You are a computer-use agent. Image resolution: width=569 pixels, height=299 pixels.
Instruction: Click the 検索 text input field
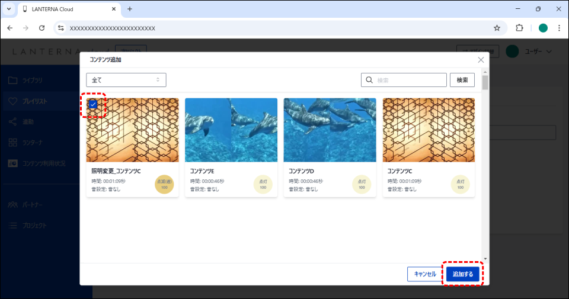[x=410, y=80]
